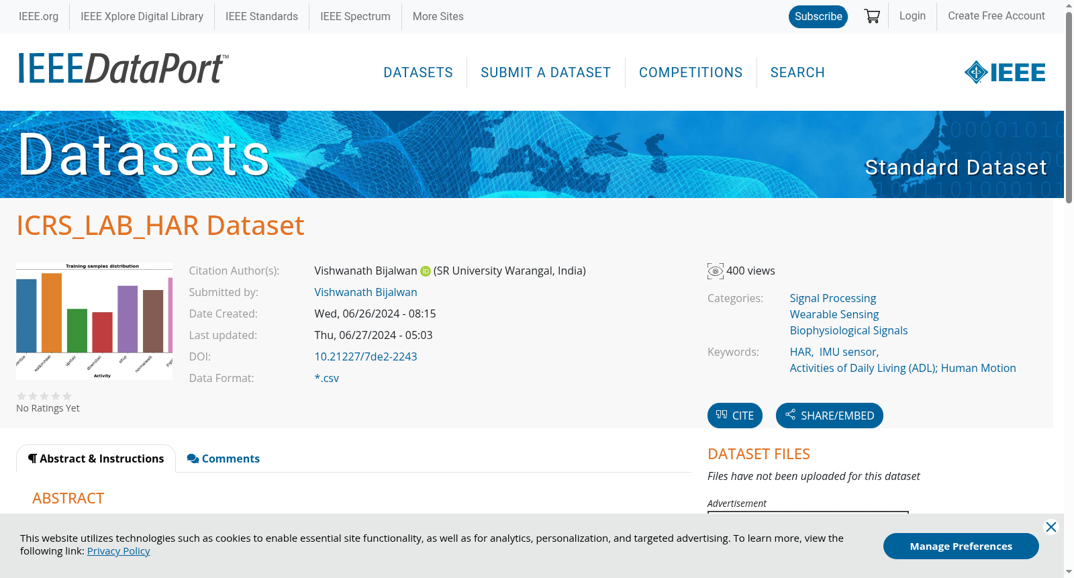This screenshot has height=578, width=1074.
Task: Click the ABSTRACT heading
Action: [68, 499]
